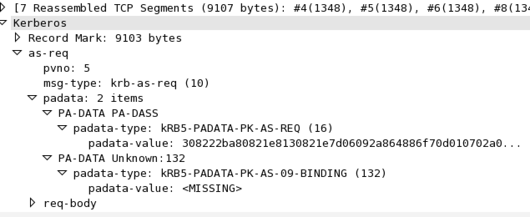Collapse the as-req node arrow
Screen dimensions: 530x217
[x=18, y=53]
